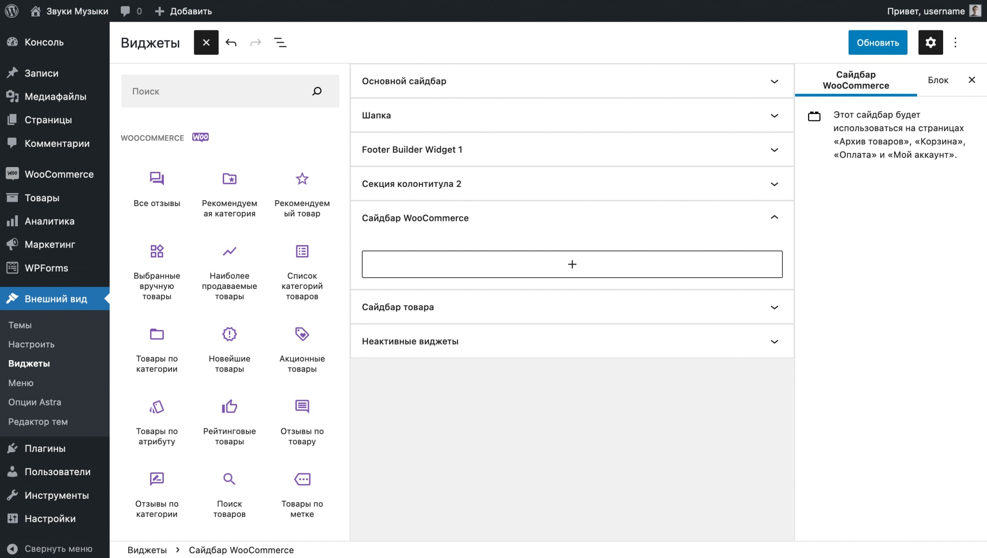Open the 'Пользователи' menu item
The height and width of the screenshot is (558, 987).
pos(54,472)
